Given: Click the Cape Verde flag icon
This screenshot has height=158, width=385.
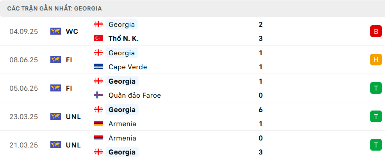Looking at the screenshot, I should [98, 67].
